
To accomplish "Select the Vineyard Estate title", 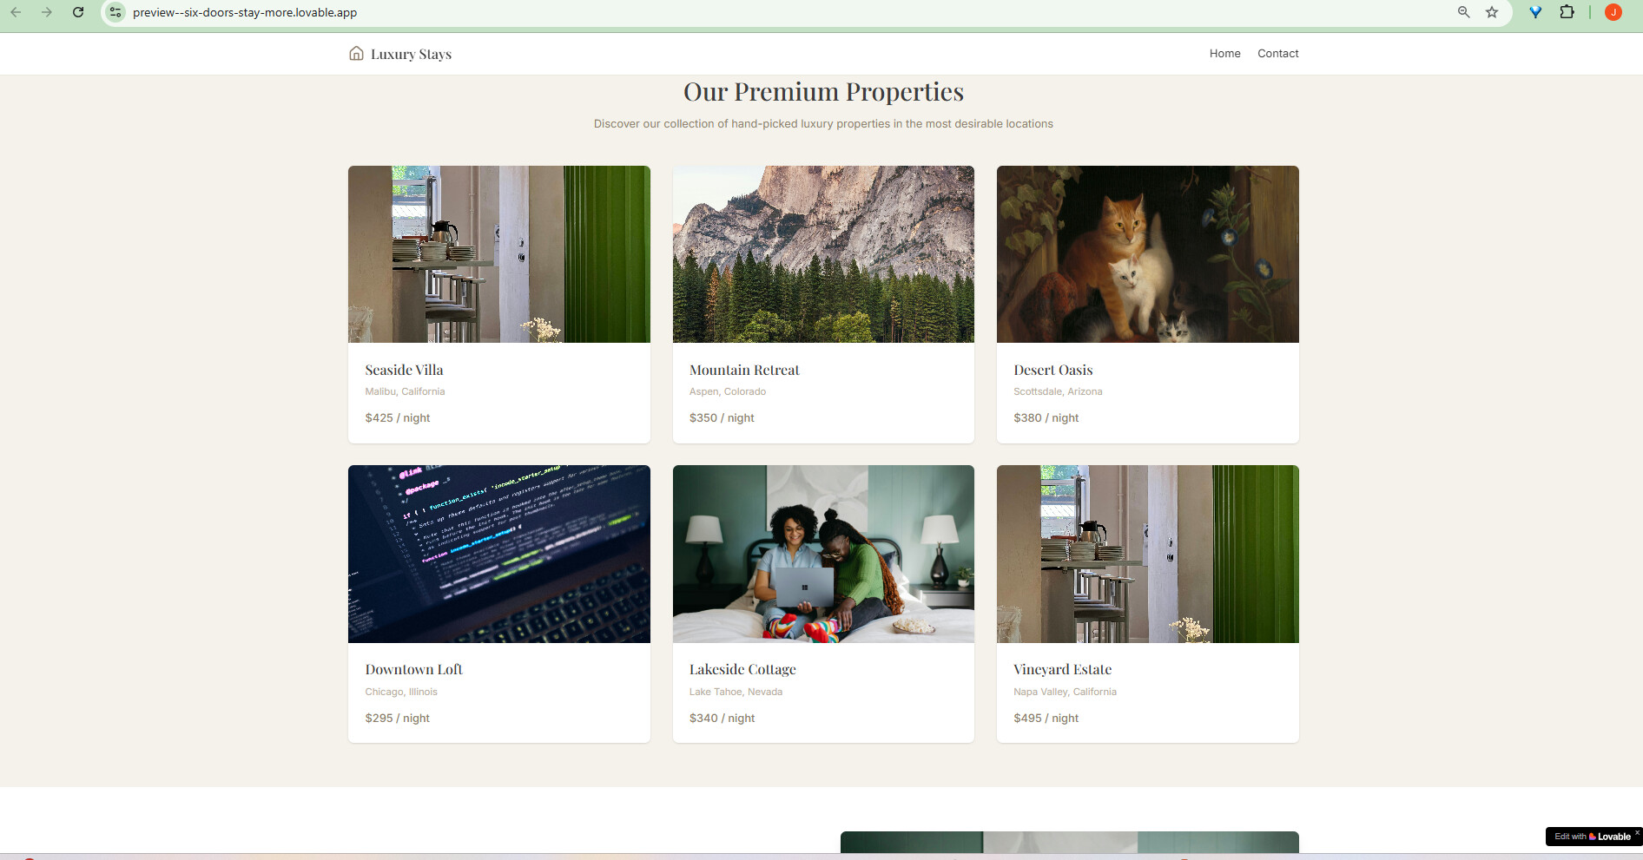I will tap(1063, 669).
